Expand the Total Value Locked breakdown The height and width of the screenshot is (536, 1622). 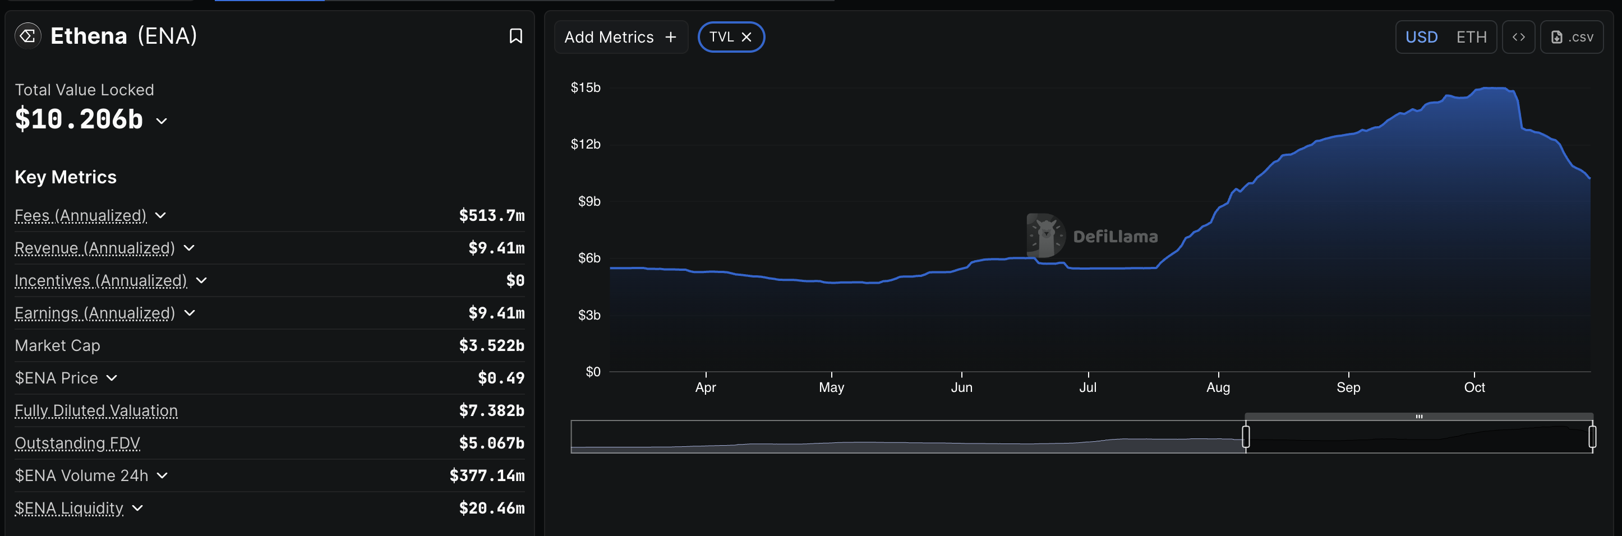tap(162, 121)
